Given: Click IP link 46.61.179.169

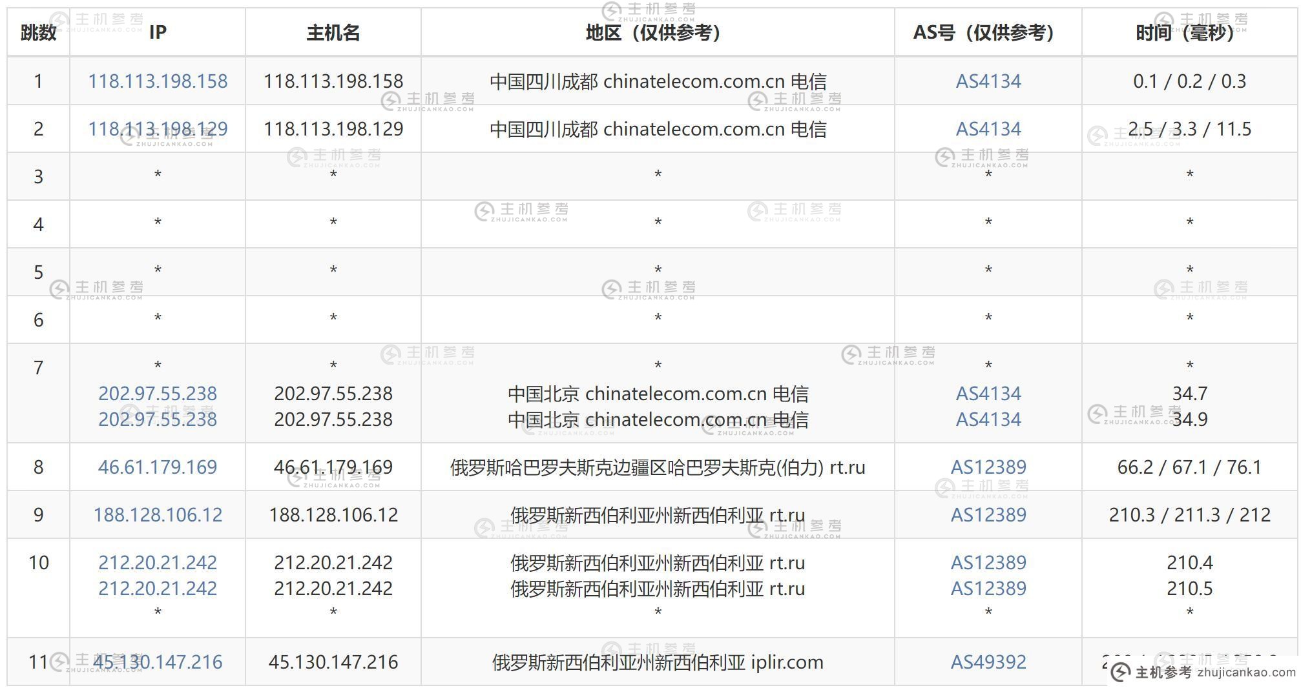Looking at the screenshot, I should click(158, 467).
